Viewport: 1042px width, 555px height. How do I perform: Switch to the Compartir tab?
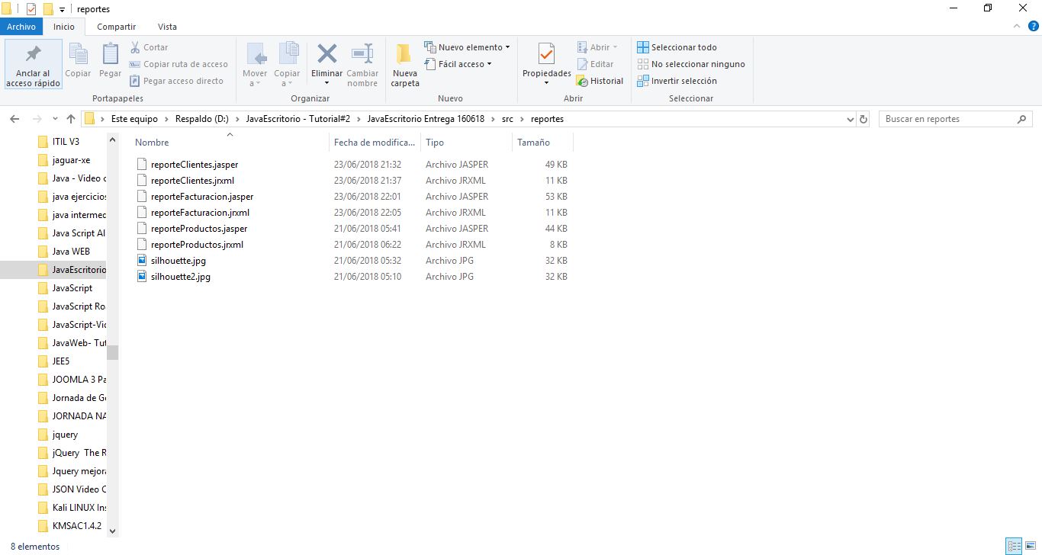(117, 27)
